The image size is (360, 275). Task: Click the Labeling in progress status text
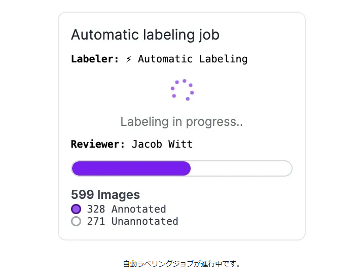coord(182,122)
